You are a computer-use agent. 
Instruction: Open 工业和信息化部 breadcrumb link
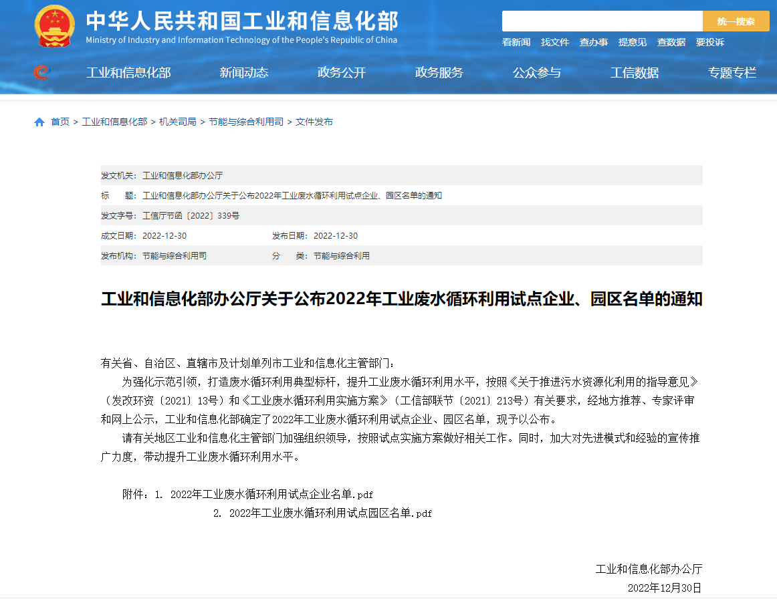114,122
